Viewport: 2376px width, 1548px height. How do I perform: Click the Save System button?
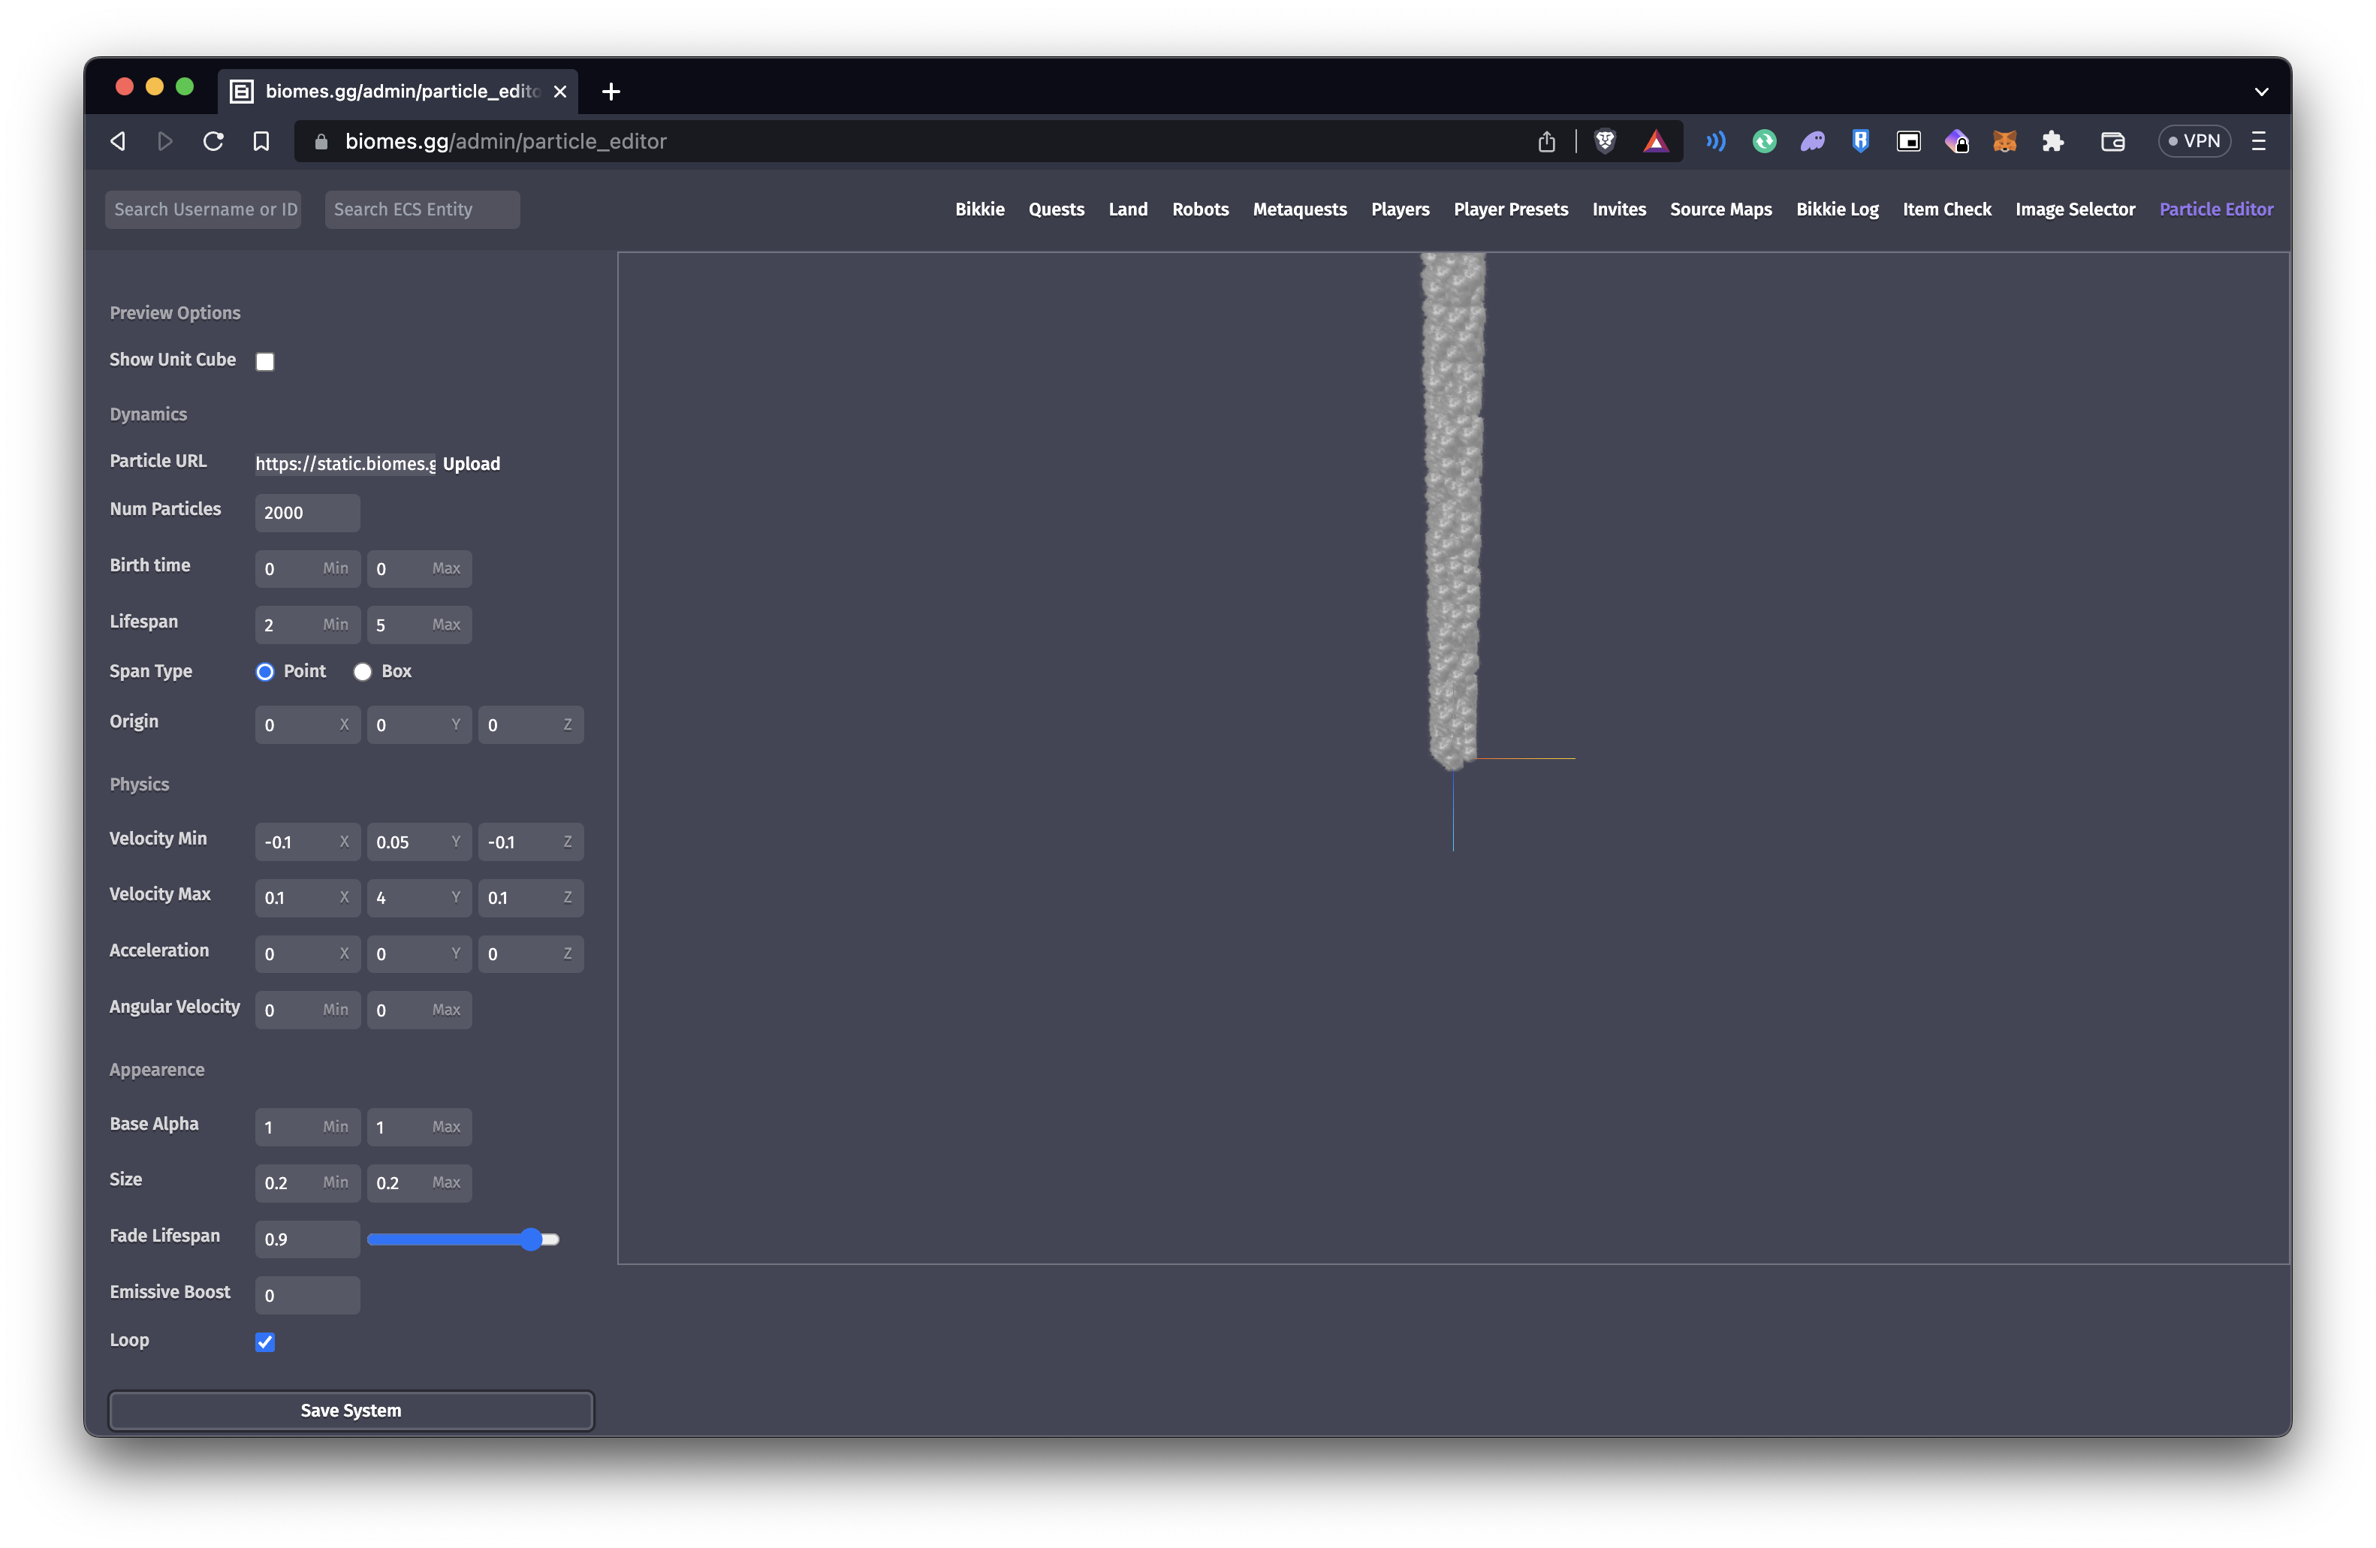tap(351, 1411)
